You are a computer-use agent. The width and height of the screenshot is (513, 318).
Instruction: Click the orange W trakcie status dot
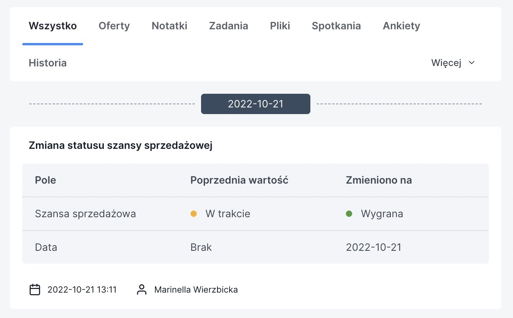193,214
